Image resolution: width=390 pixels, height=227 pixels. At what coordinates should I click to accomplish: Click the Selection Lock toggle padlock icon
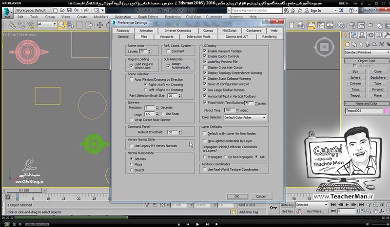click(x=155, y=205)
